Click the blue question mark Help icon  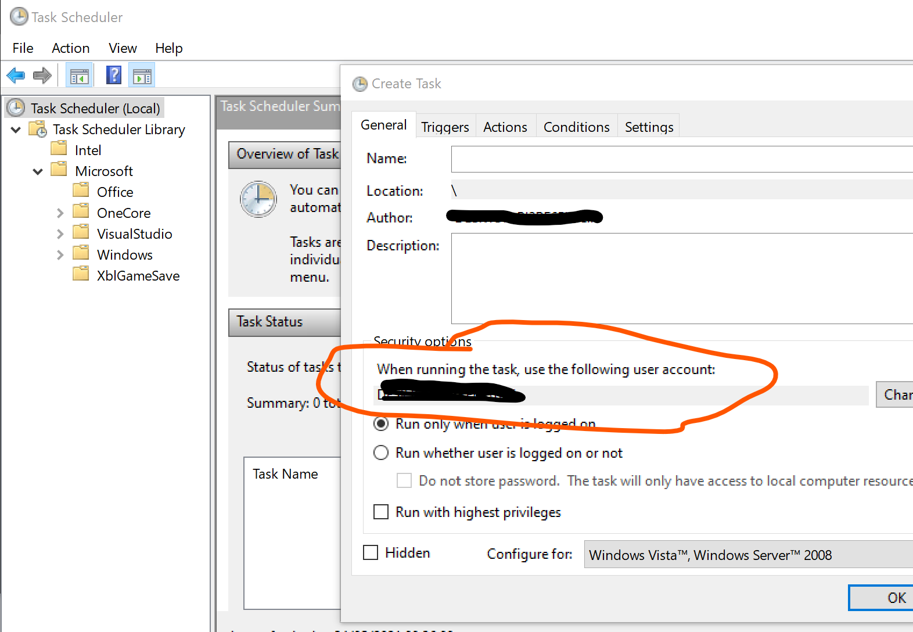114,75
